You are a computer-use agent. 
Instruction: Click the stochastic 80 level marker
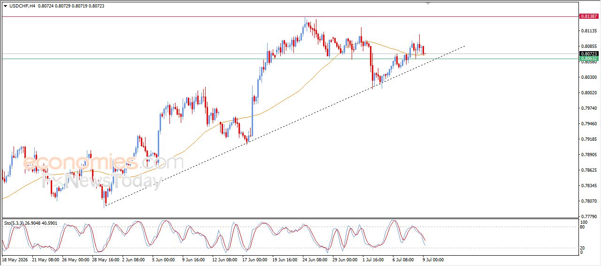pos(583,227)
